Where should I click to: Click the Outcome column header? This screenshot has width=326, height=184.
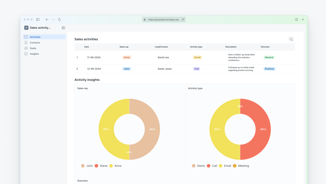[265, 47]
